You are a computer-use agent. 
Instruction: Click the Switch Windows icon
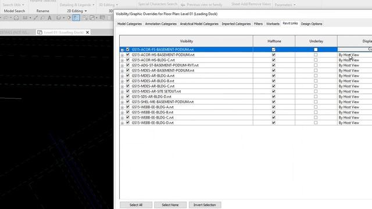(92, 18)
